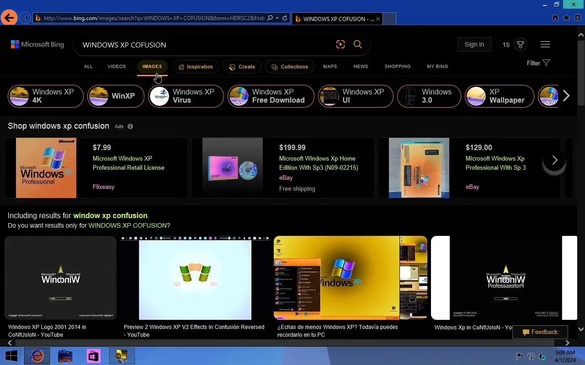585x365 pixels.
Task: Open the MAPS tab
Action: pyautogui.click(x=330, y=67)
